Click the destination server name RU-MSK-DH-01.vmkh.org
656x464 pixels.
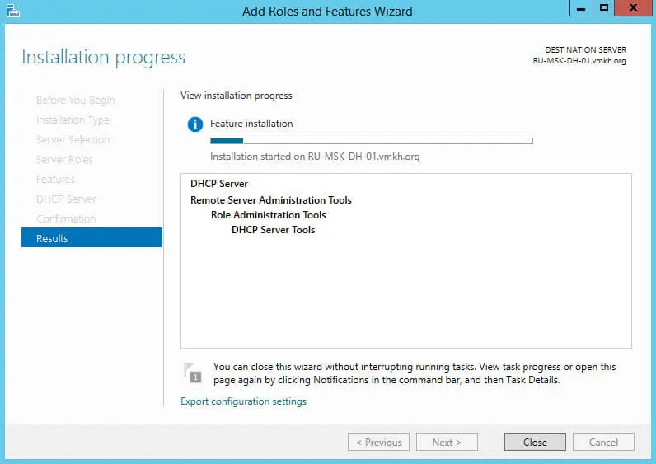click(579, 61)
